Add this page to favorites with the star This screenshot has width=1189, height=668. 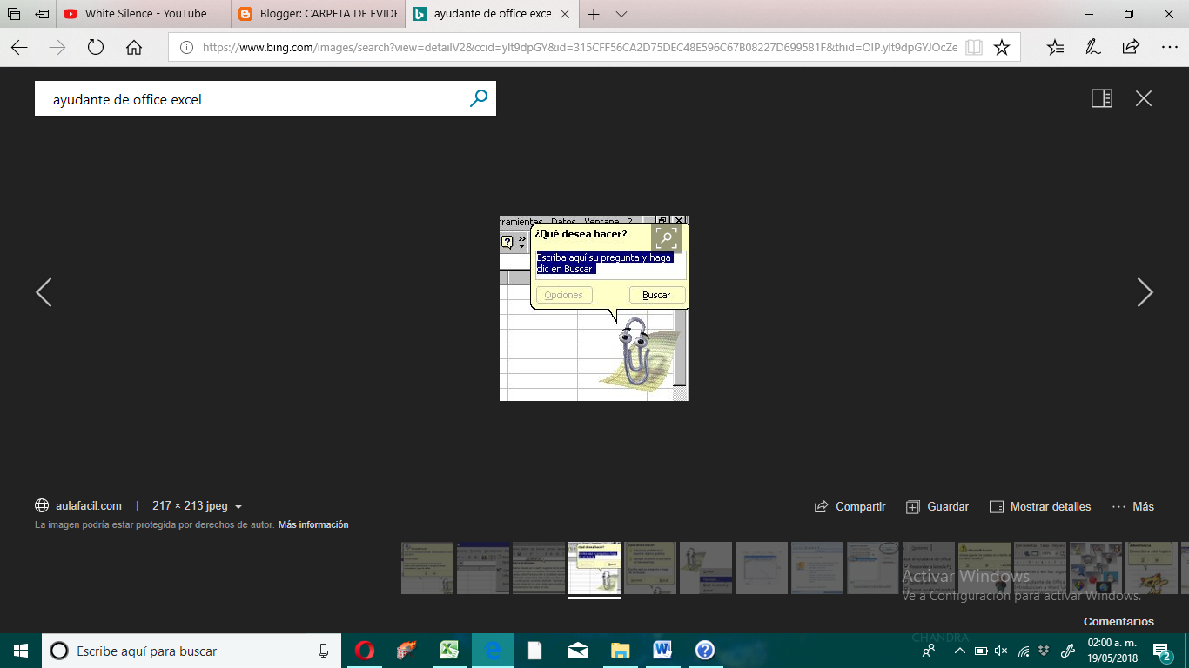click(x=1002, y=48)
